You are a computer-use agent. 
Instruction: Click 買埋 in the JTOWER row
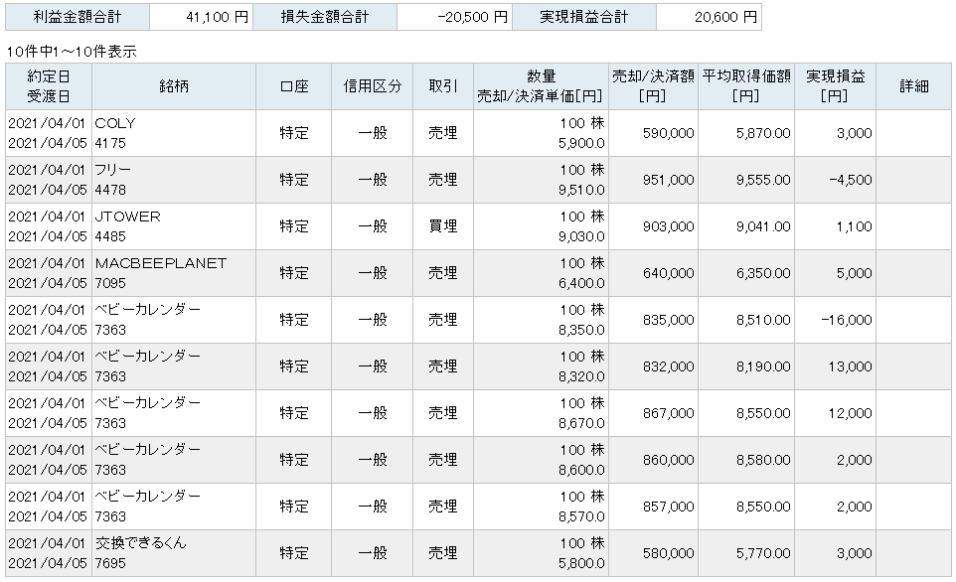443,226
